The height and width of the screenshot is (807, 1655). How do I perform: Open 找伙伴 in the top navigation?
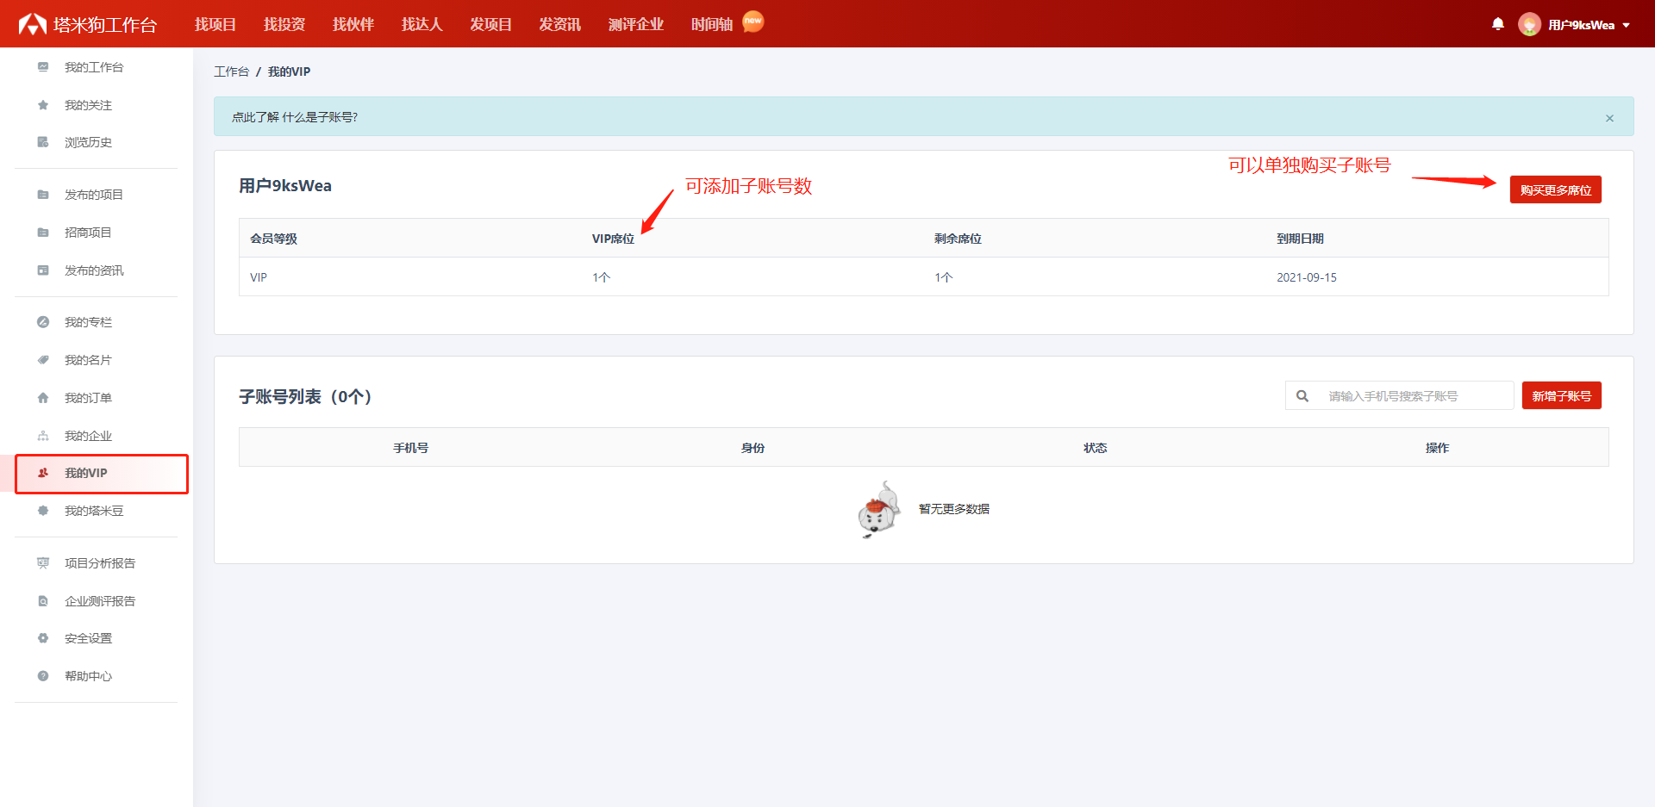[x=353, y=24]
